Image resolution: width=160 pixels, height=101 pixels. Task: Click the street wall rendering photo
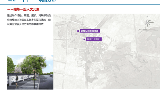(30, 72)
